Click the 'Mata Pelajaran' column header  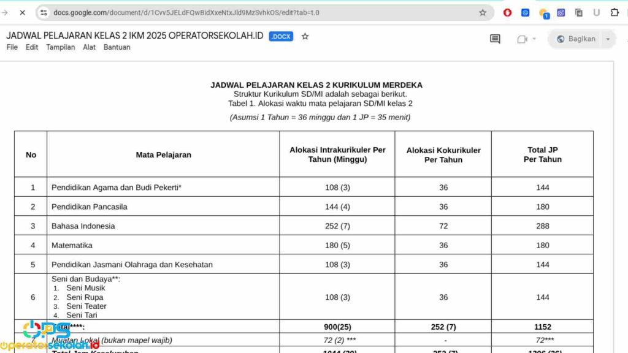163,155
